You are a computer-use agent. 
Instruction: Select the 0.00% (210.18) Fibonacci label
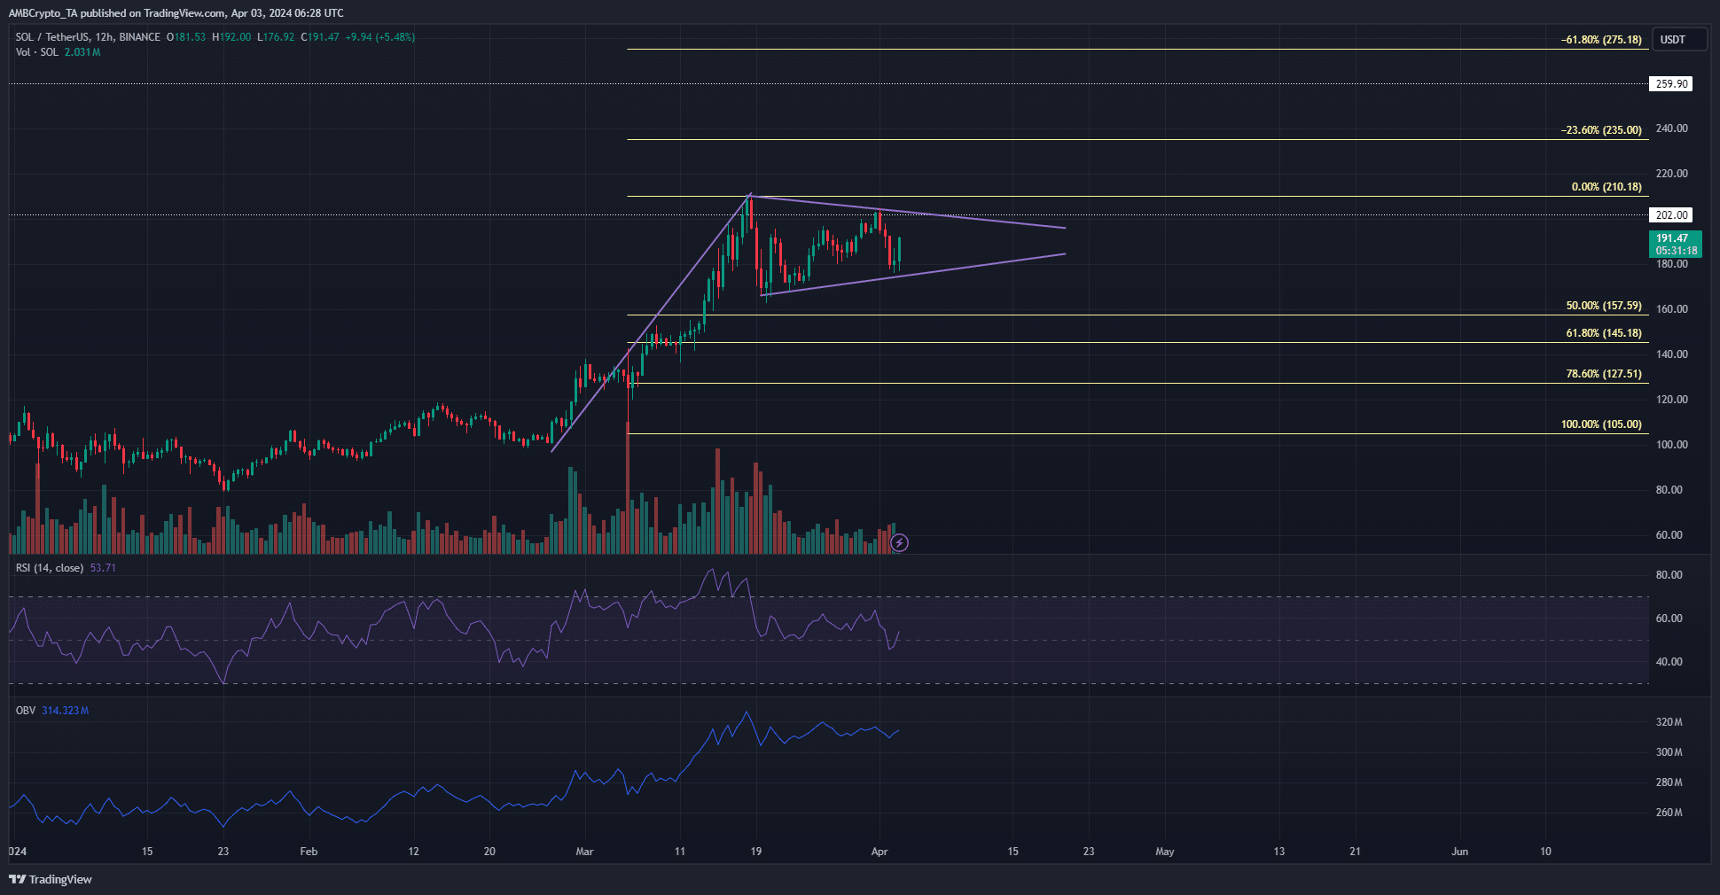[1607, 187]
